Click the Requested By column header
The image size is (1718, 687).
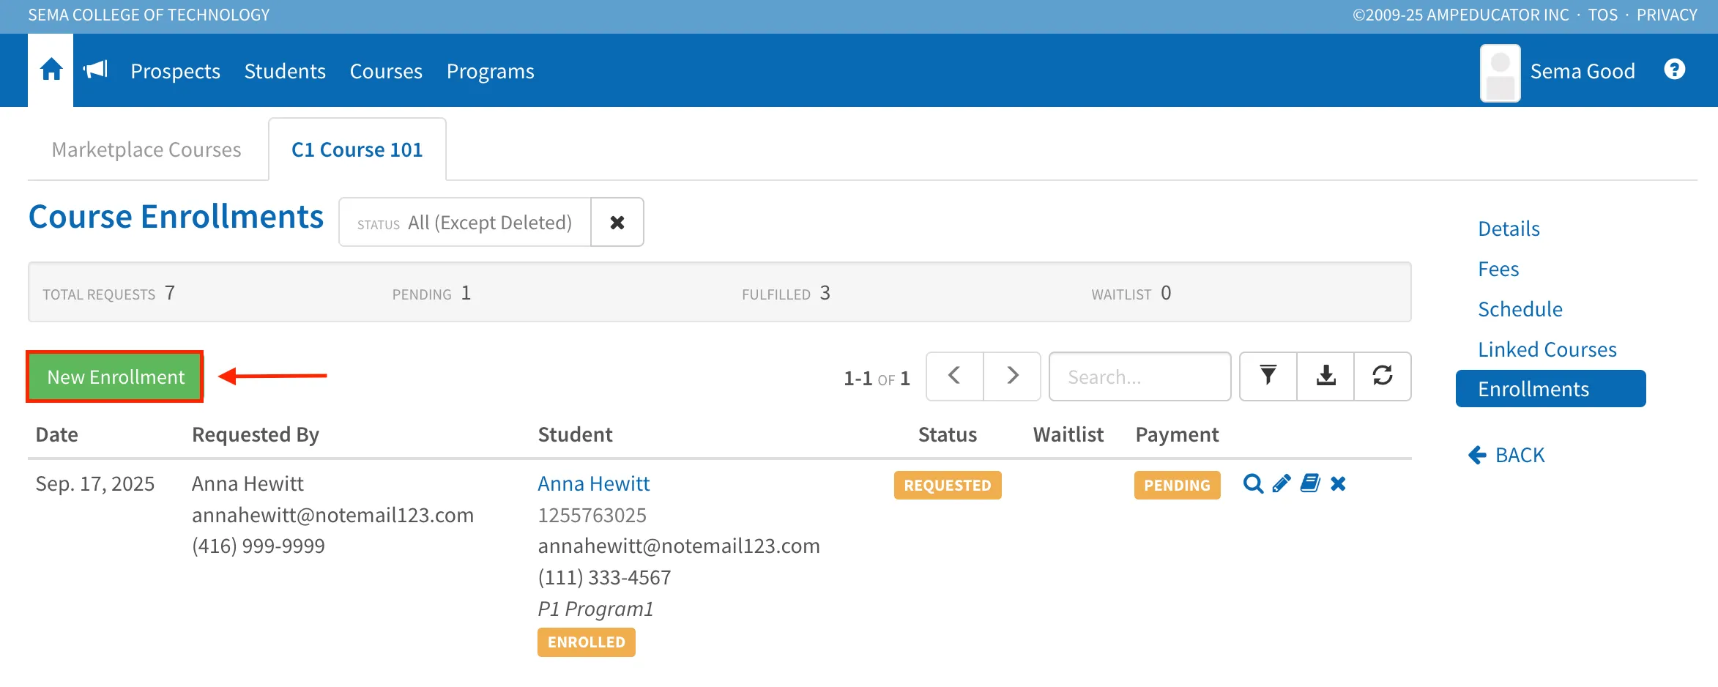[x=256, y=434]
